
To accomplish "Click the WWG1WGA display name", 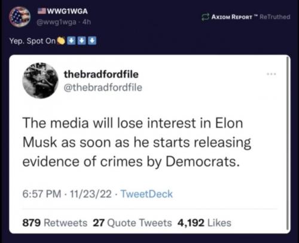I will (67, 11).
